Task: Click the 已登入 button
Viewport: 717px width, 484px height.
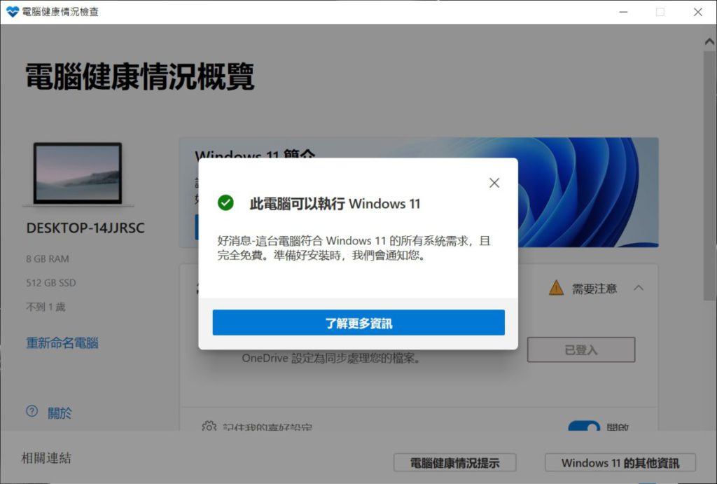Action: click(581, 350)
